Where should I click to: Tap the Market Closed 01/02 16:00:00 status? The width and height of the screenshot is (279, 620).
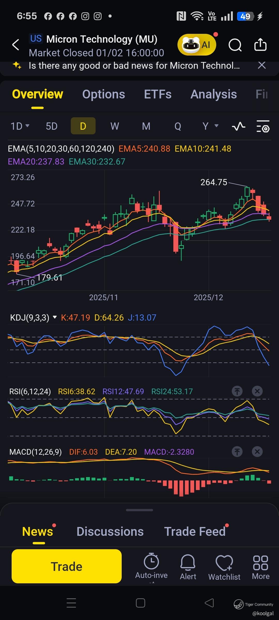96,53
